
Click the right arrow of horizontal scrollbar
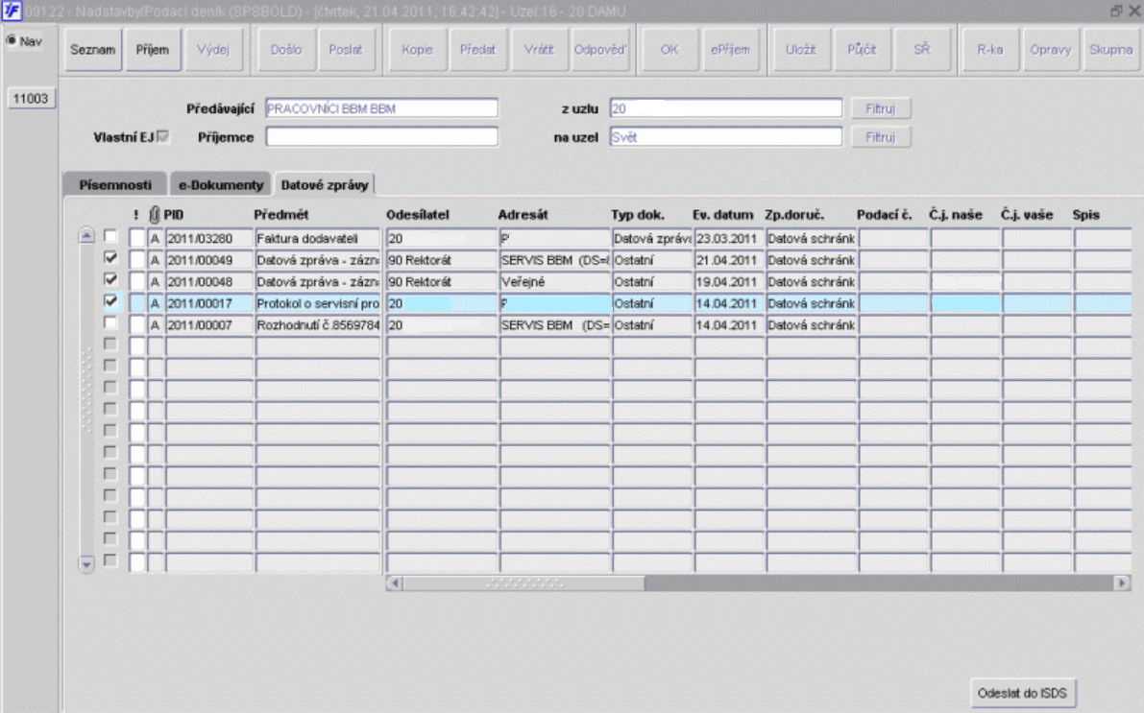point(1122,583)
